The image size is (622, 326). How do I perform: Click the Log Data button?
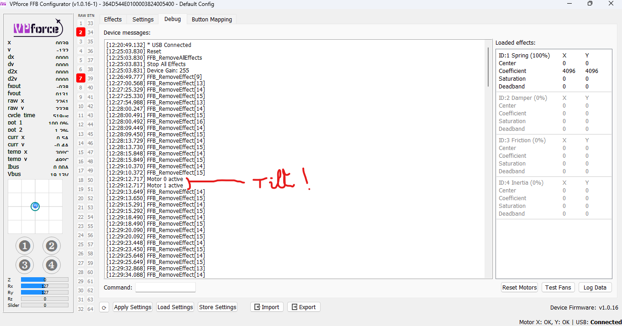[x=595, y=287]
